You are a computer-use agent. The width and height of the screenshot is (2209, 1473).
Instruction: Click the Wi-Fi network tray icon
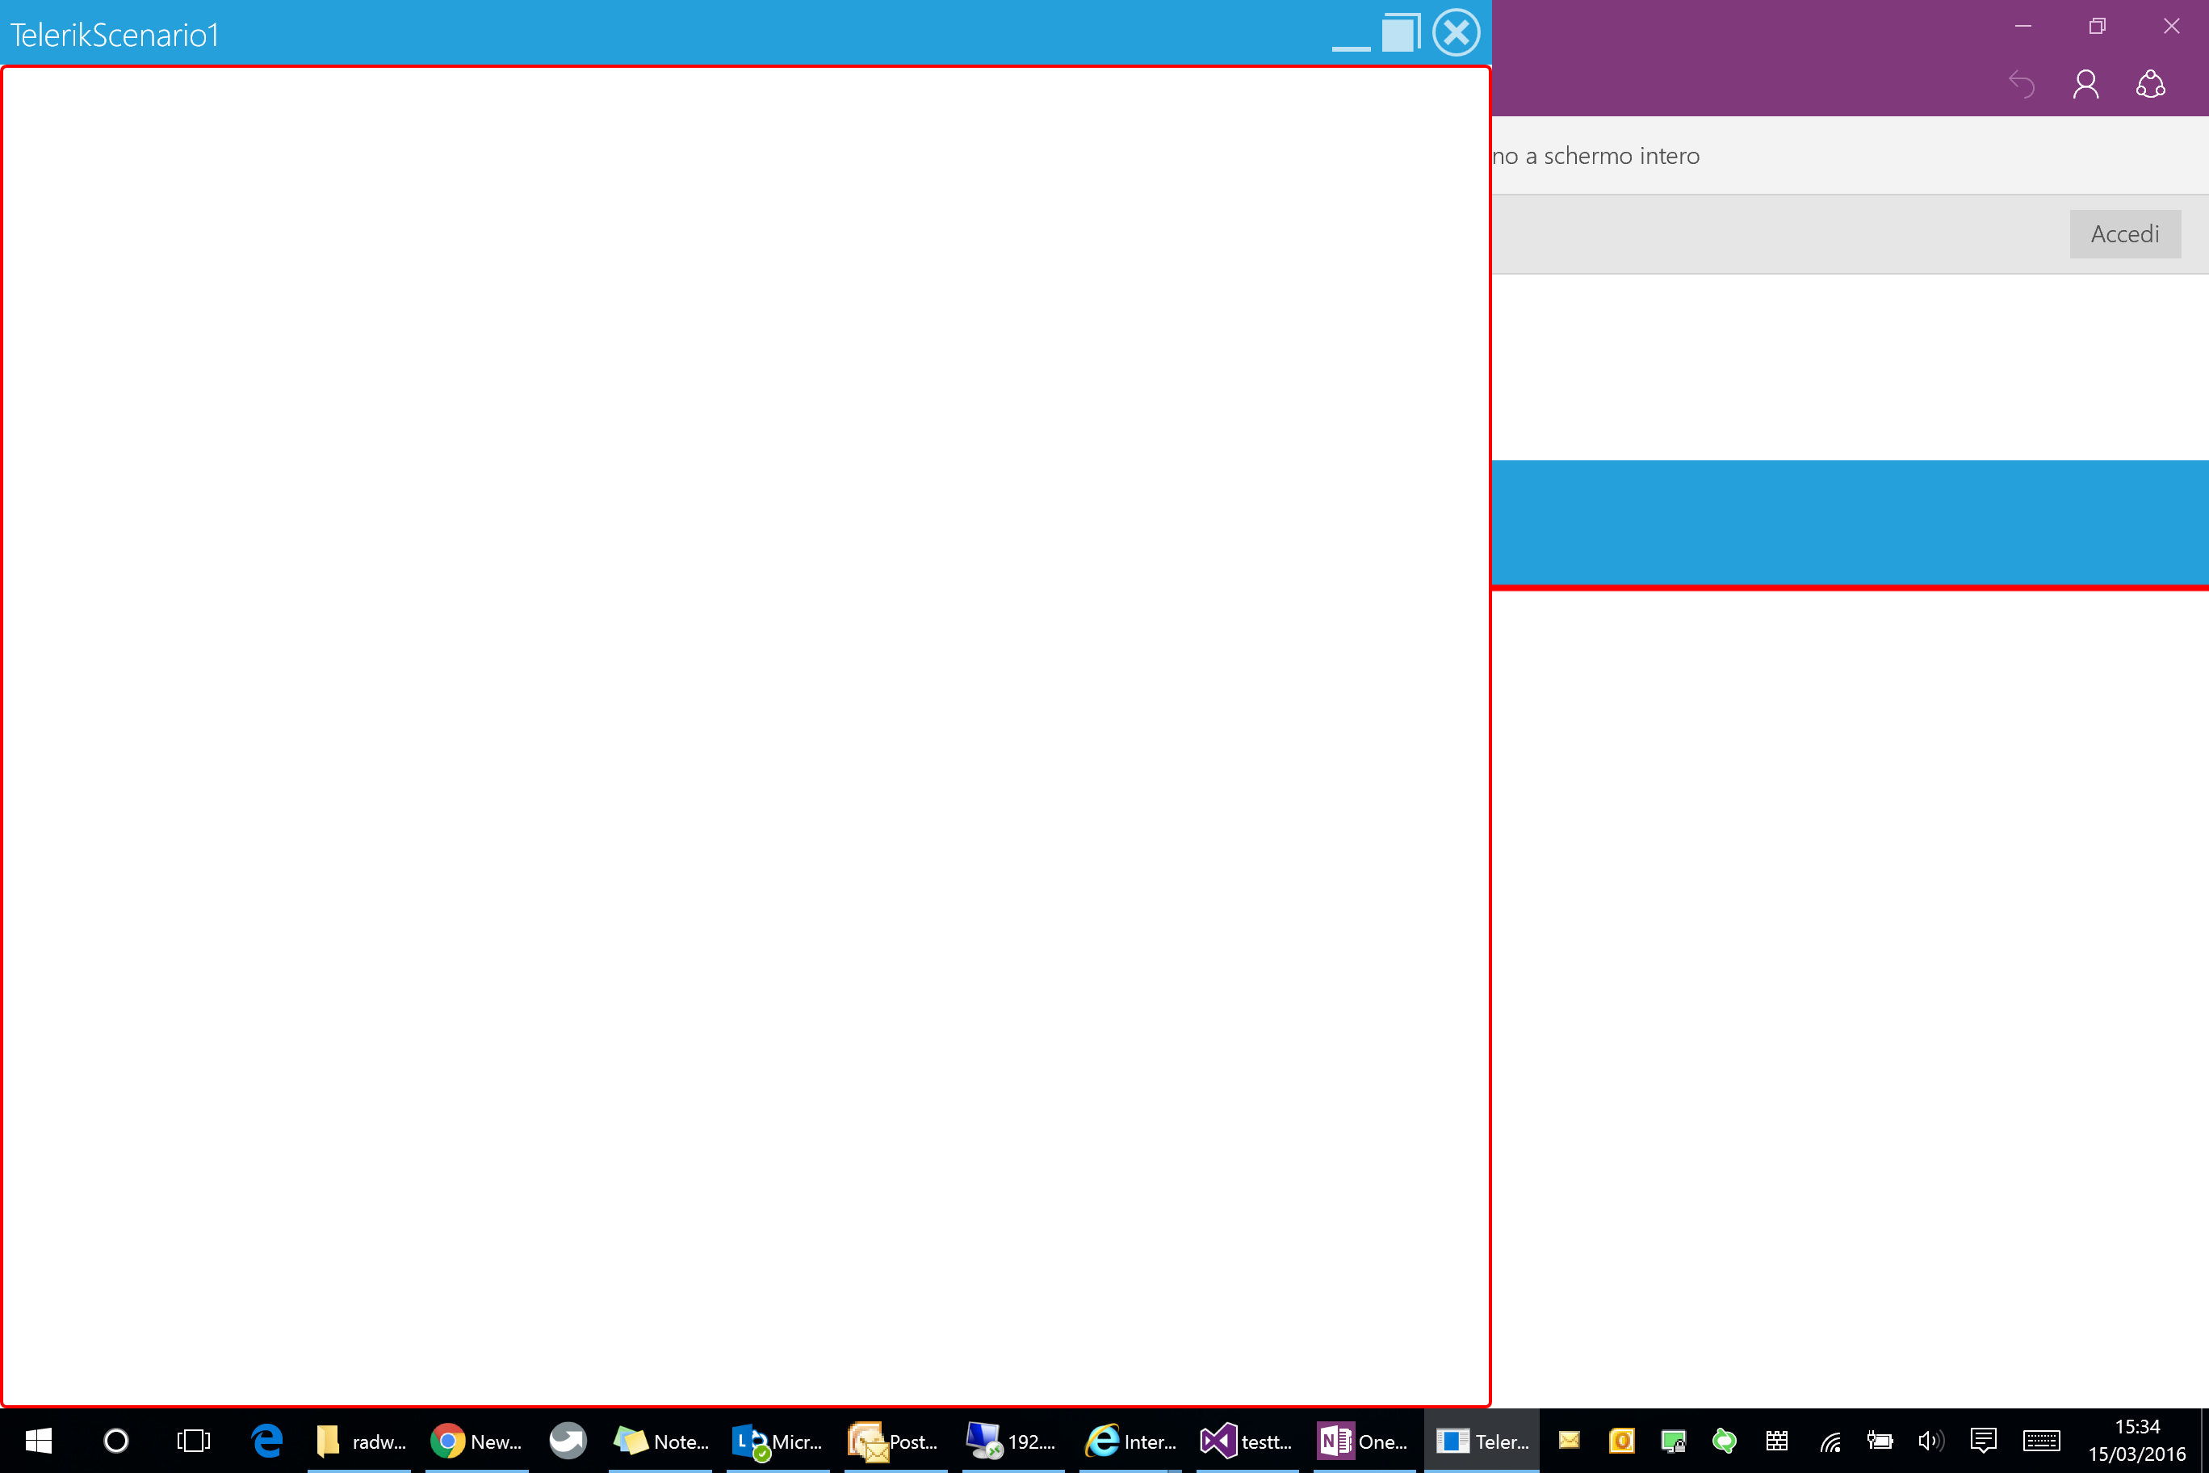click(1830, 1441)
